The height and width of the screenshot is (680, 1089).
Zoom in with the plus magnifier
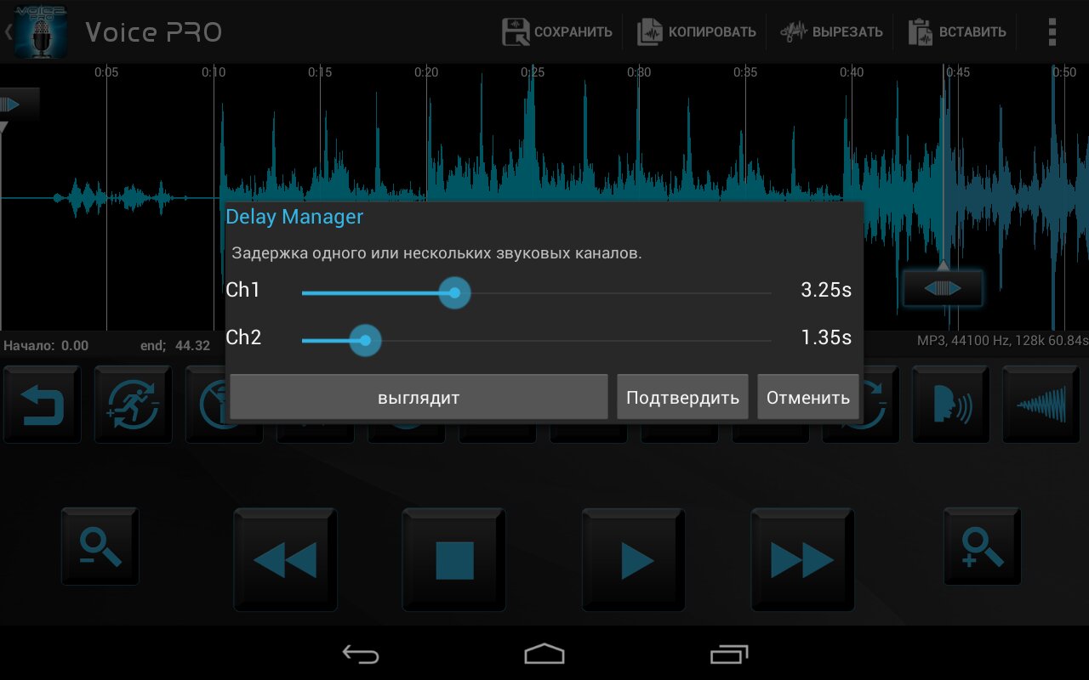click(982, 546)
